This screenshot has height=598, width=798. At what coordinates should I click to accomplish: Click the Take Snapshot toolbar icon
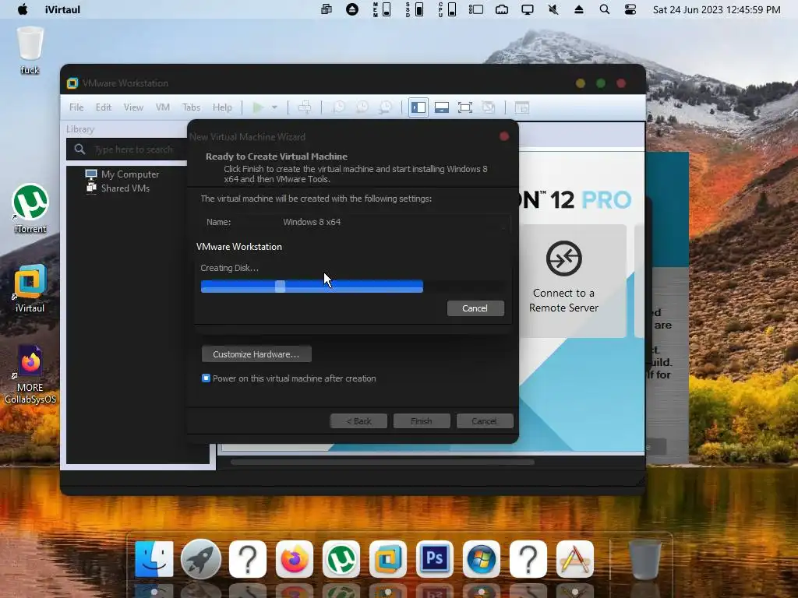(x=338, y=107)
